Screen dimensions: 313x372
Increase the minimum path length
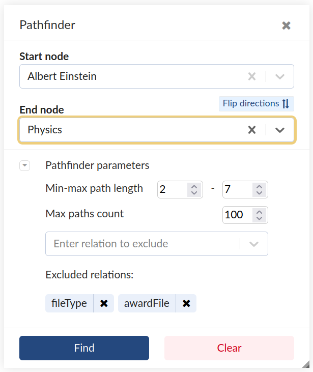coord(193,186)
